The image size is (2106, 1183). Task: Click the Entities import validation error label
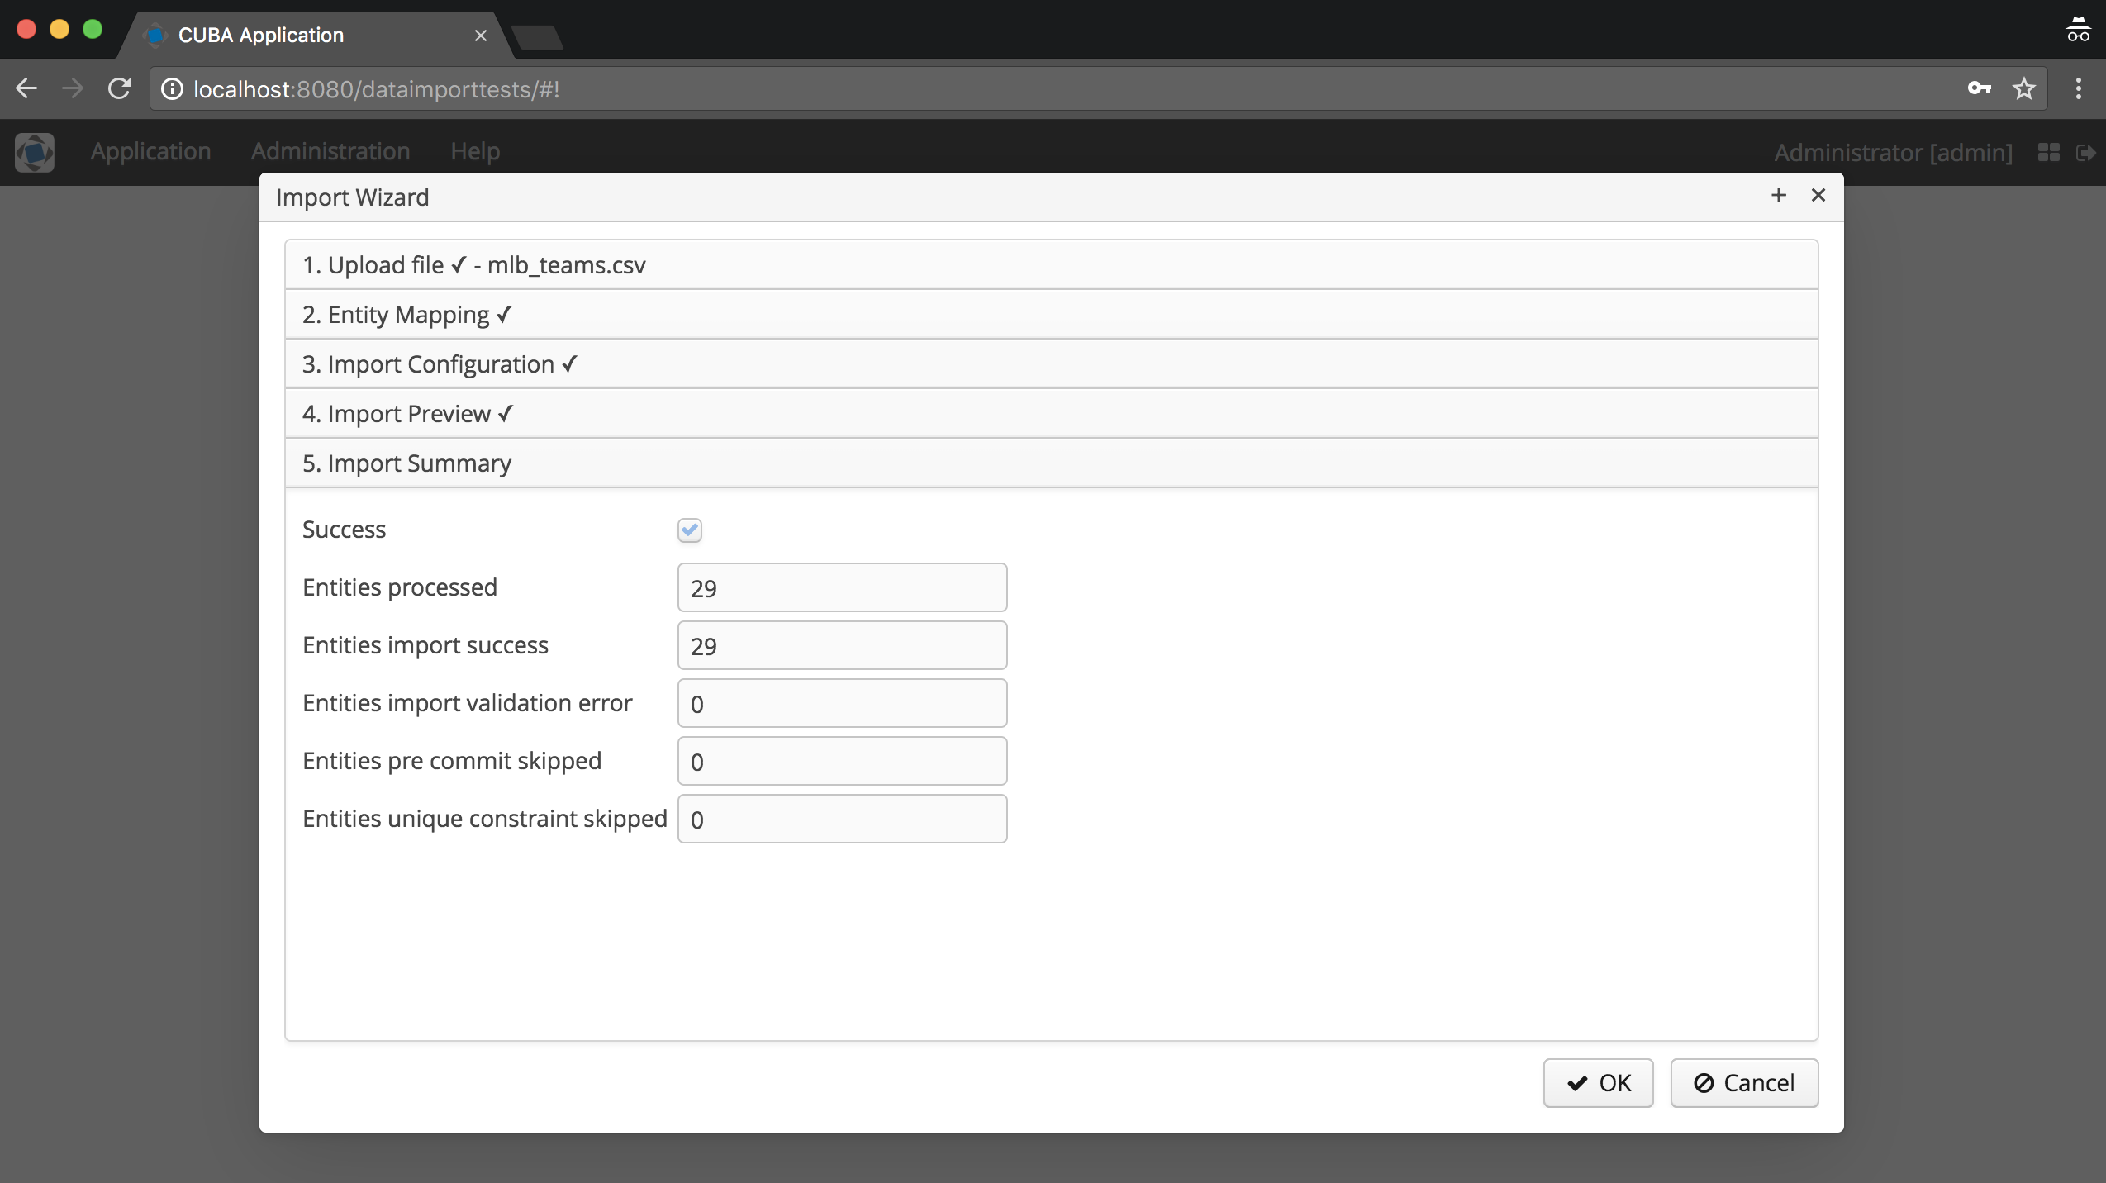[x=468, y=703]
